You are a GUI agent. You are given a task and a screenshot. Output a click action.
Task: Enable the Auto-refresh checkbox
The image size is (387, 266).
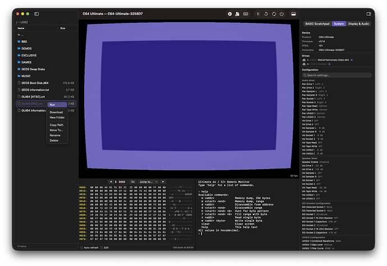pyautogui.click(x=82, y=248)
